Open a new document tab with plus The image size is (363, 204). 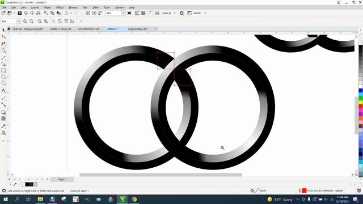click(155, 29)
